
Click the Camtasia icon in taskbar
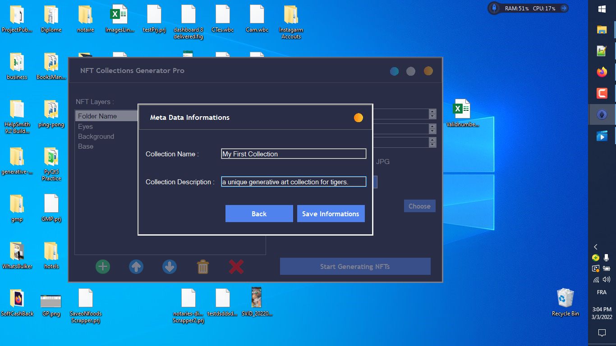coord(602,93)
